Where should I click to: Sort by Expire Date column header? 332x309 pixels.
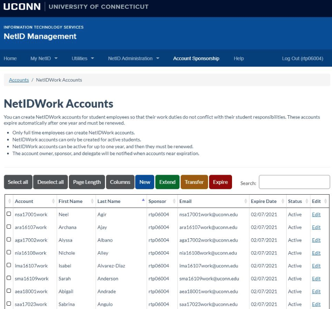tap(263, 201)
